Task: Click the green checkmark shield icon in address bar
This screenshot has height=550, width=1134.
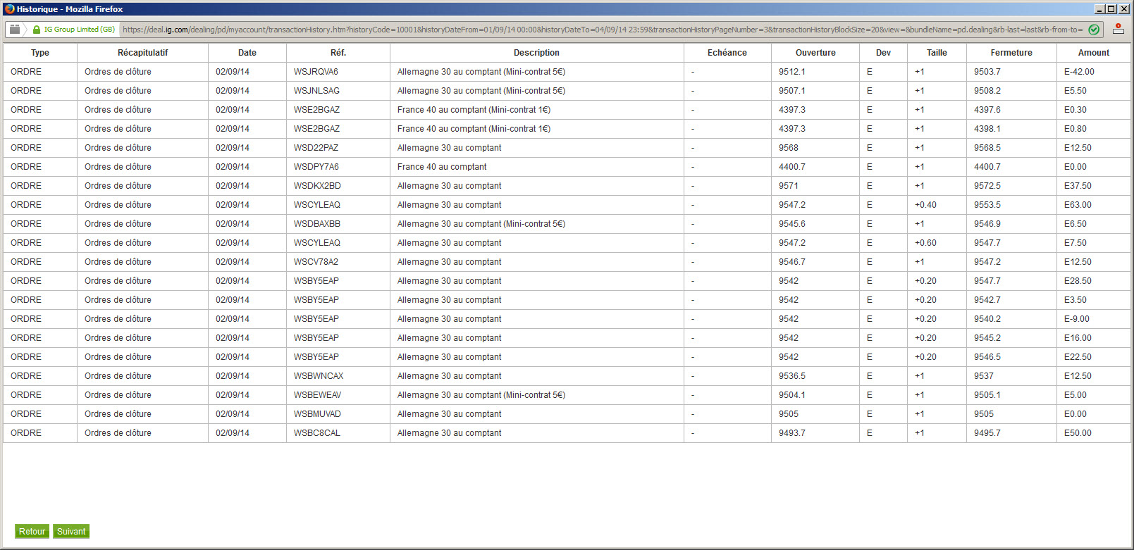Action: 1094,30
